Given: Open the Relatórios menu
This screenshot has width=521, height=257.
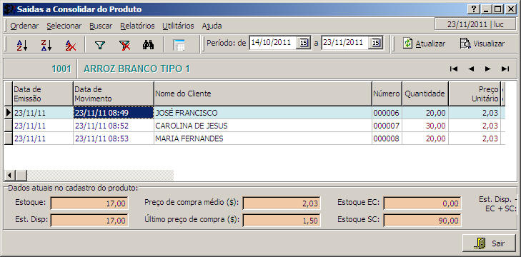Looking at the screenshot, I should [137, 26].
